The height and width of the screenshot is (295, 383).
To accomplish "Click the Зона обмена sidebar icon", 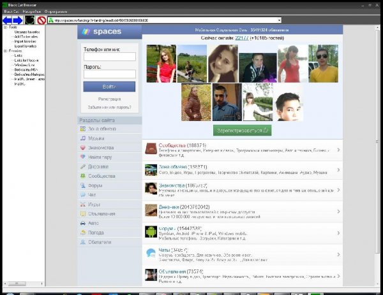I will [x=83, y=129].
